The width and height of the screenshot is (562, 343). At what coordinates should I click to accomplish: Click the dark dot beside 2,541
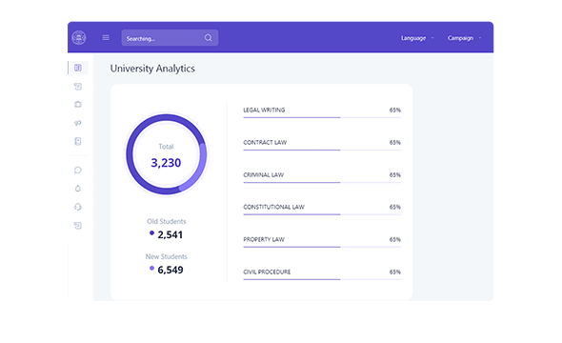click(x=152, y=233)
